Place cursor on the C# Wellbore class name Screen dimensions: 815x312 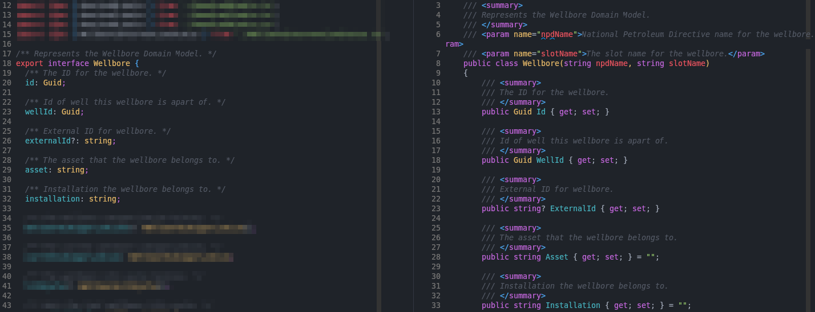tap(540, 63)
